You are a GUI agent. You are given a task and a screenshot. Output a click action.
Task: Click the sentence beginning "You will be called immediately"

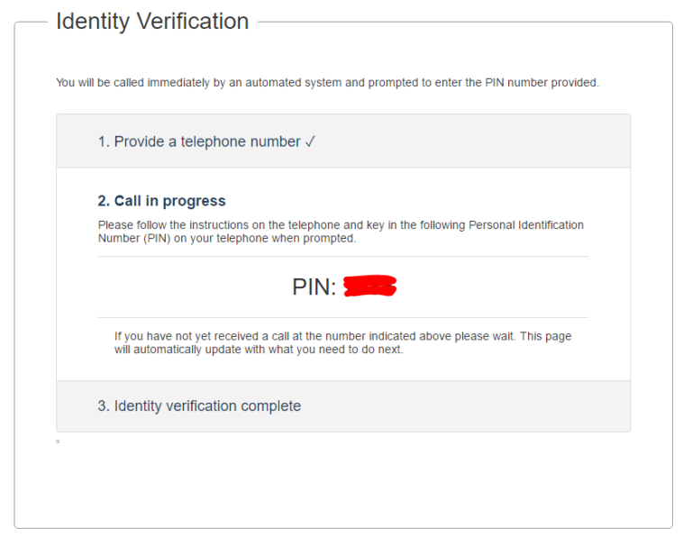(327, 83)
